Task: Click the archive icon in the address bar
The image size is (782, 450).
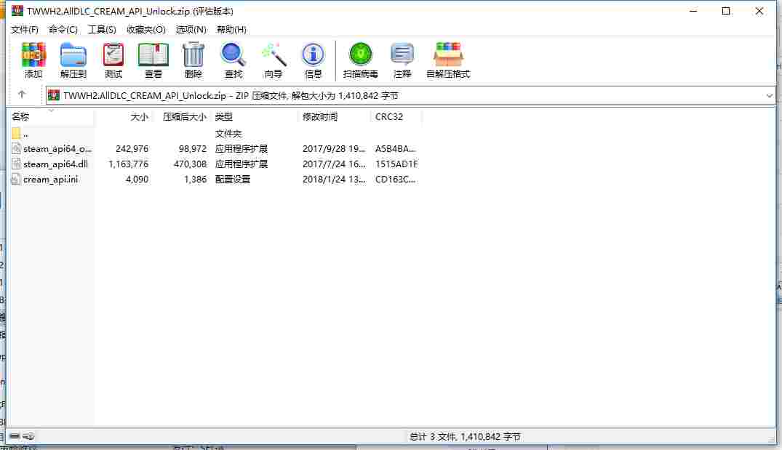Action: (x=54, y=95)
